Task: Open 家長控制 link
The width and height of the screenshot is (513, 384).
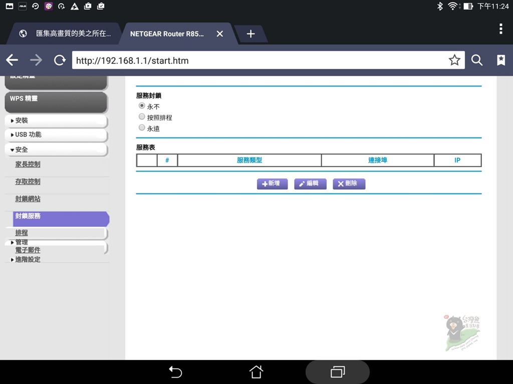Action: click(28, 164)
